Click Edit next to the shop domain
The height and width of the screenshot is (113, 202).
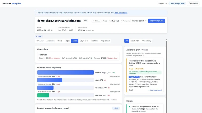[86, 21]
